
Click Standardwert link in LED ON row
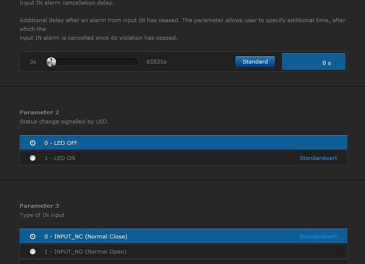(318, 158)
